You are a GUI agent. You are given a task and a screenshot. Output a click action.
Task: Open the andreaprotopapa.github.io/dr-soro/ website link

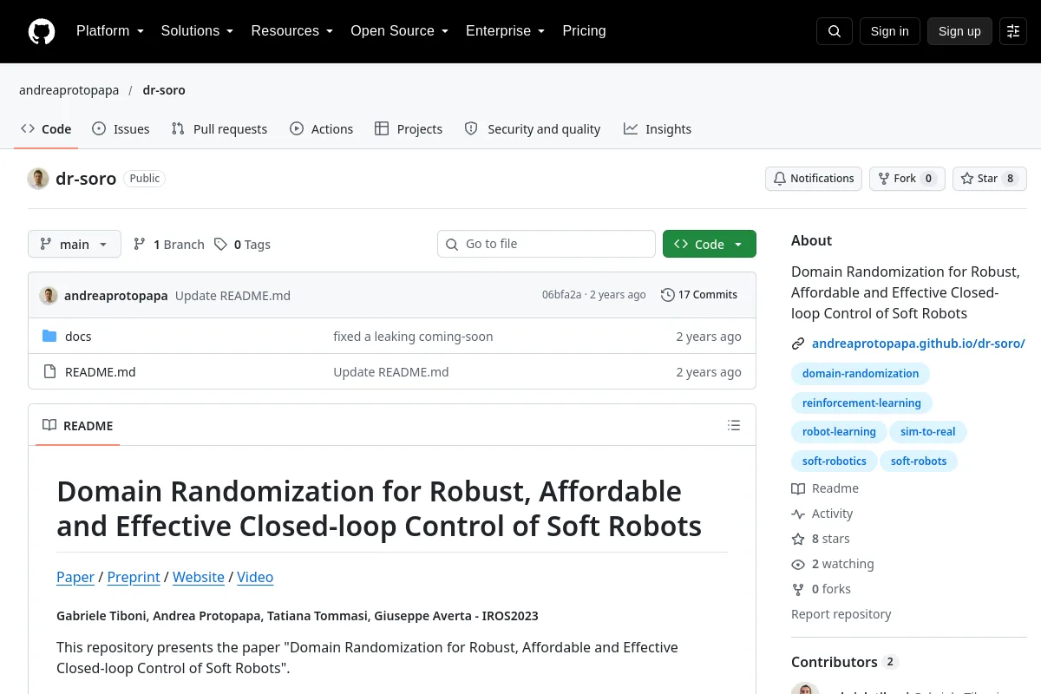point(919,344)
